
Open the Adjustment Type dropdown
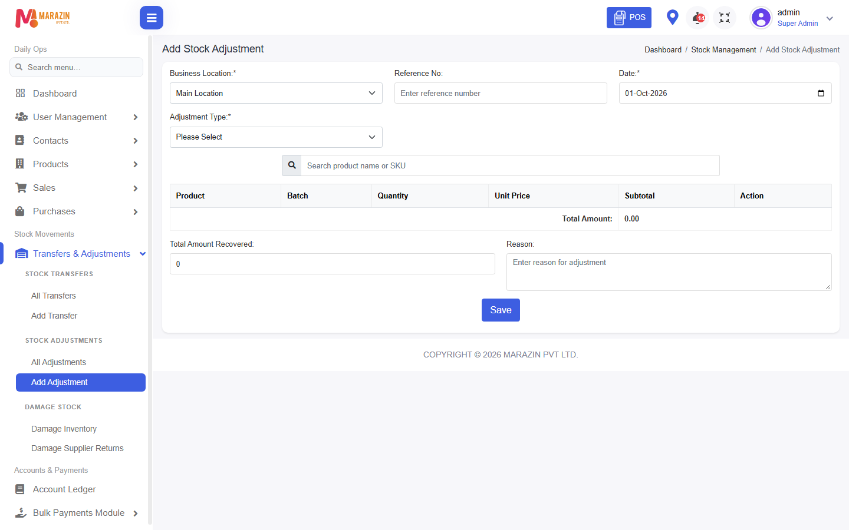pyautogui.click(x=276, y=137)
